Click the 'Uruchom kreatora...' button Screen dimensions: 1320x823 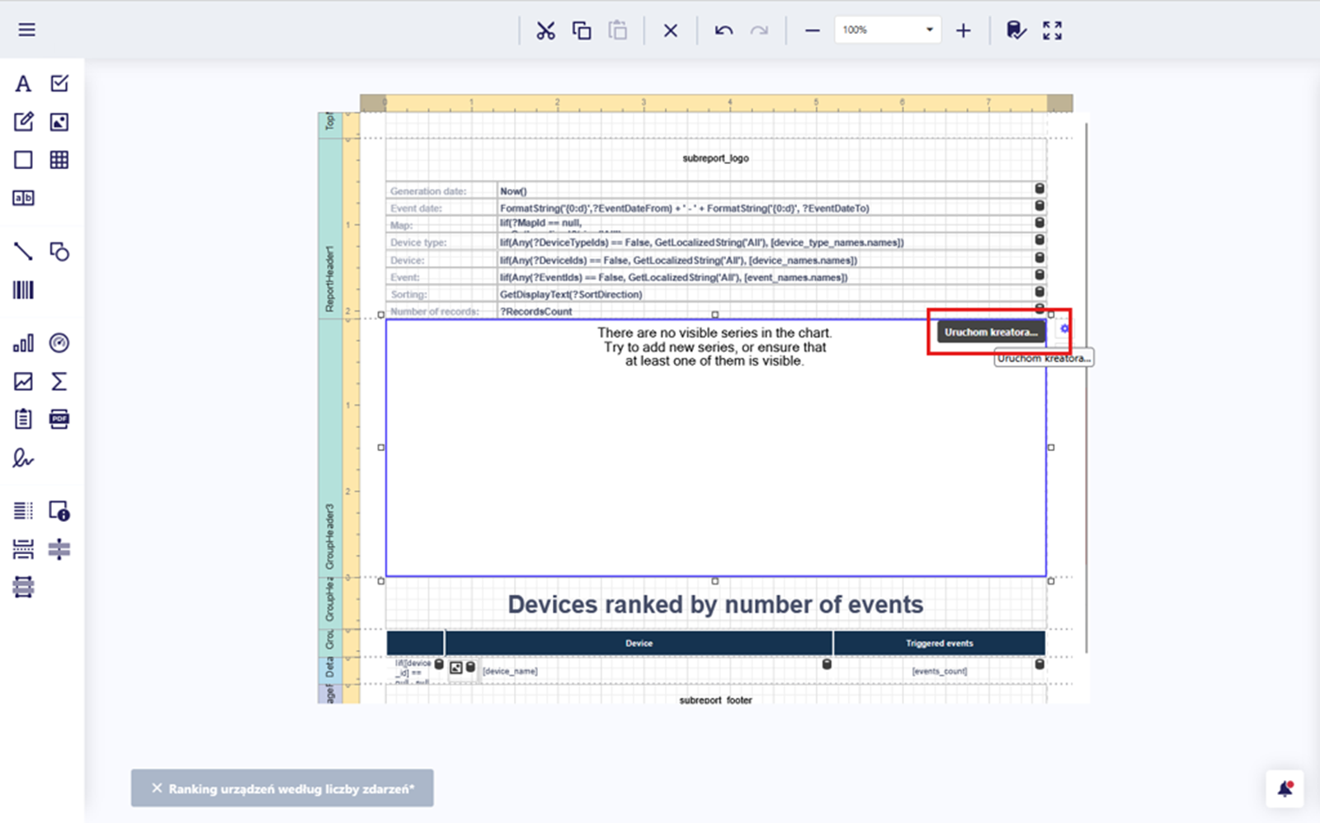tap(990, 332)
